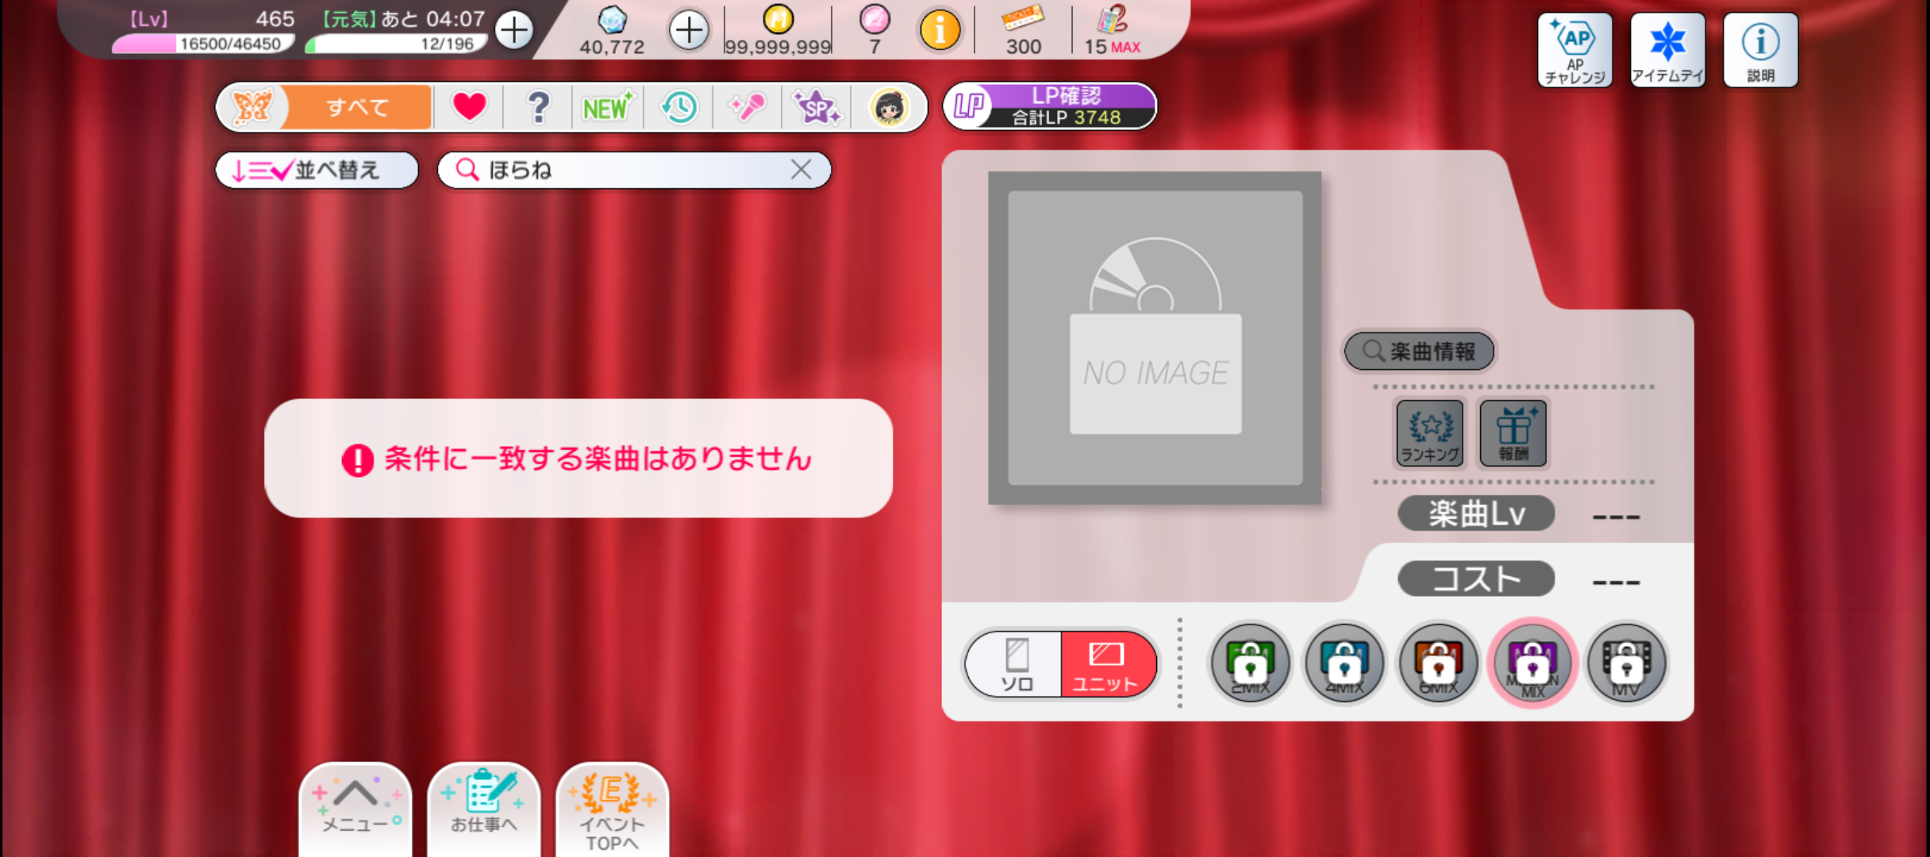The image size is (1930, 857).
Task: Select the highlighted Million Mix difficulty
Action: coord(1532,663)
